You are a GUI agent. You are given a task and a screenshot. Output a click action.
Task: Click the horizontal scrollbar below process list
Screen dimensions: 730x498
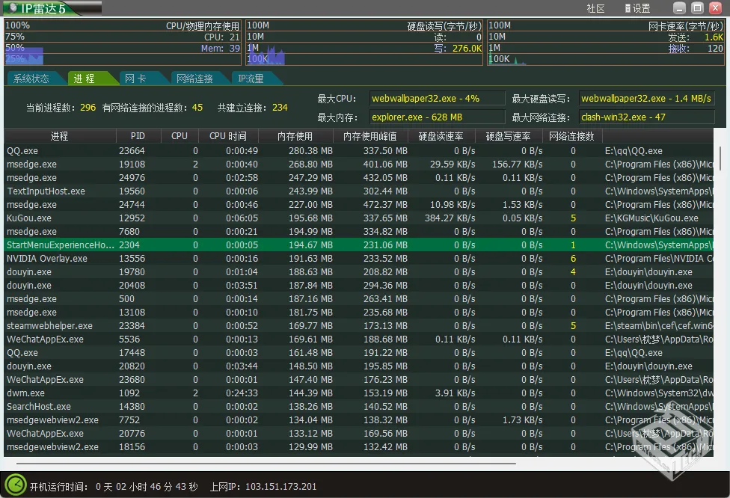click(x=266, y=463)
